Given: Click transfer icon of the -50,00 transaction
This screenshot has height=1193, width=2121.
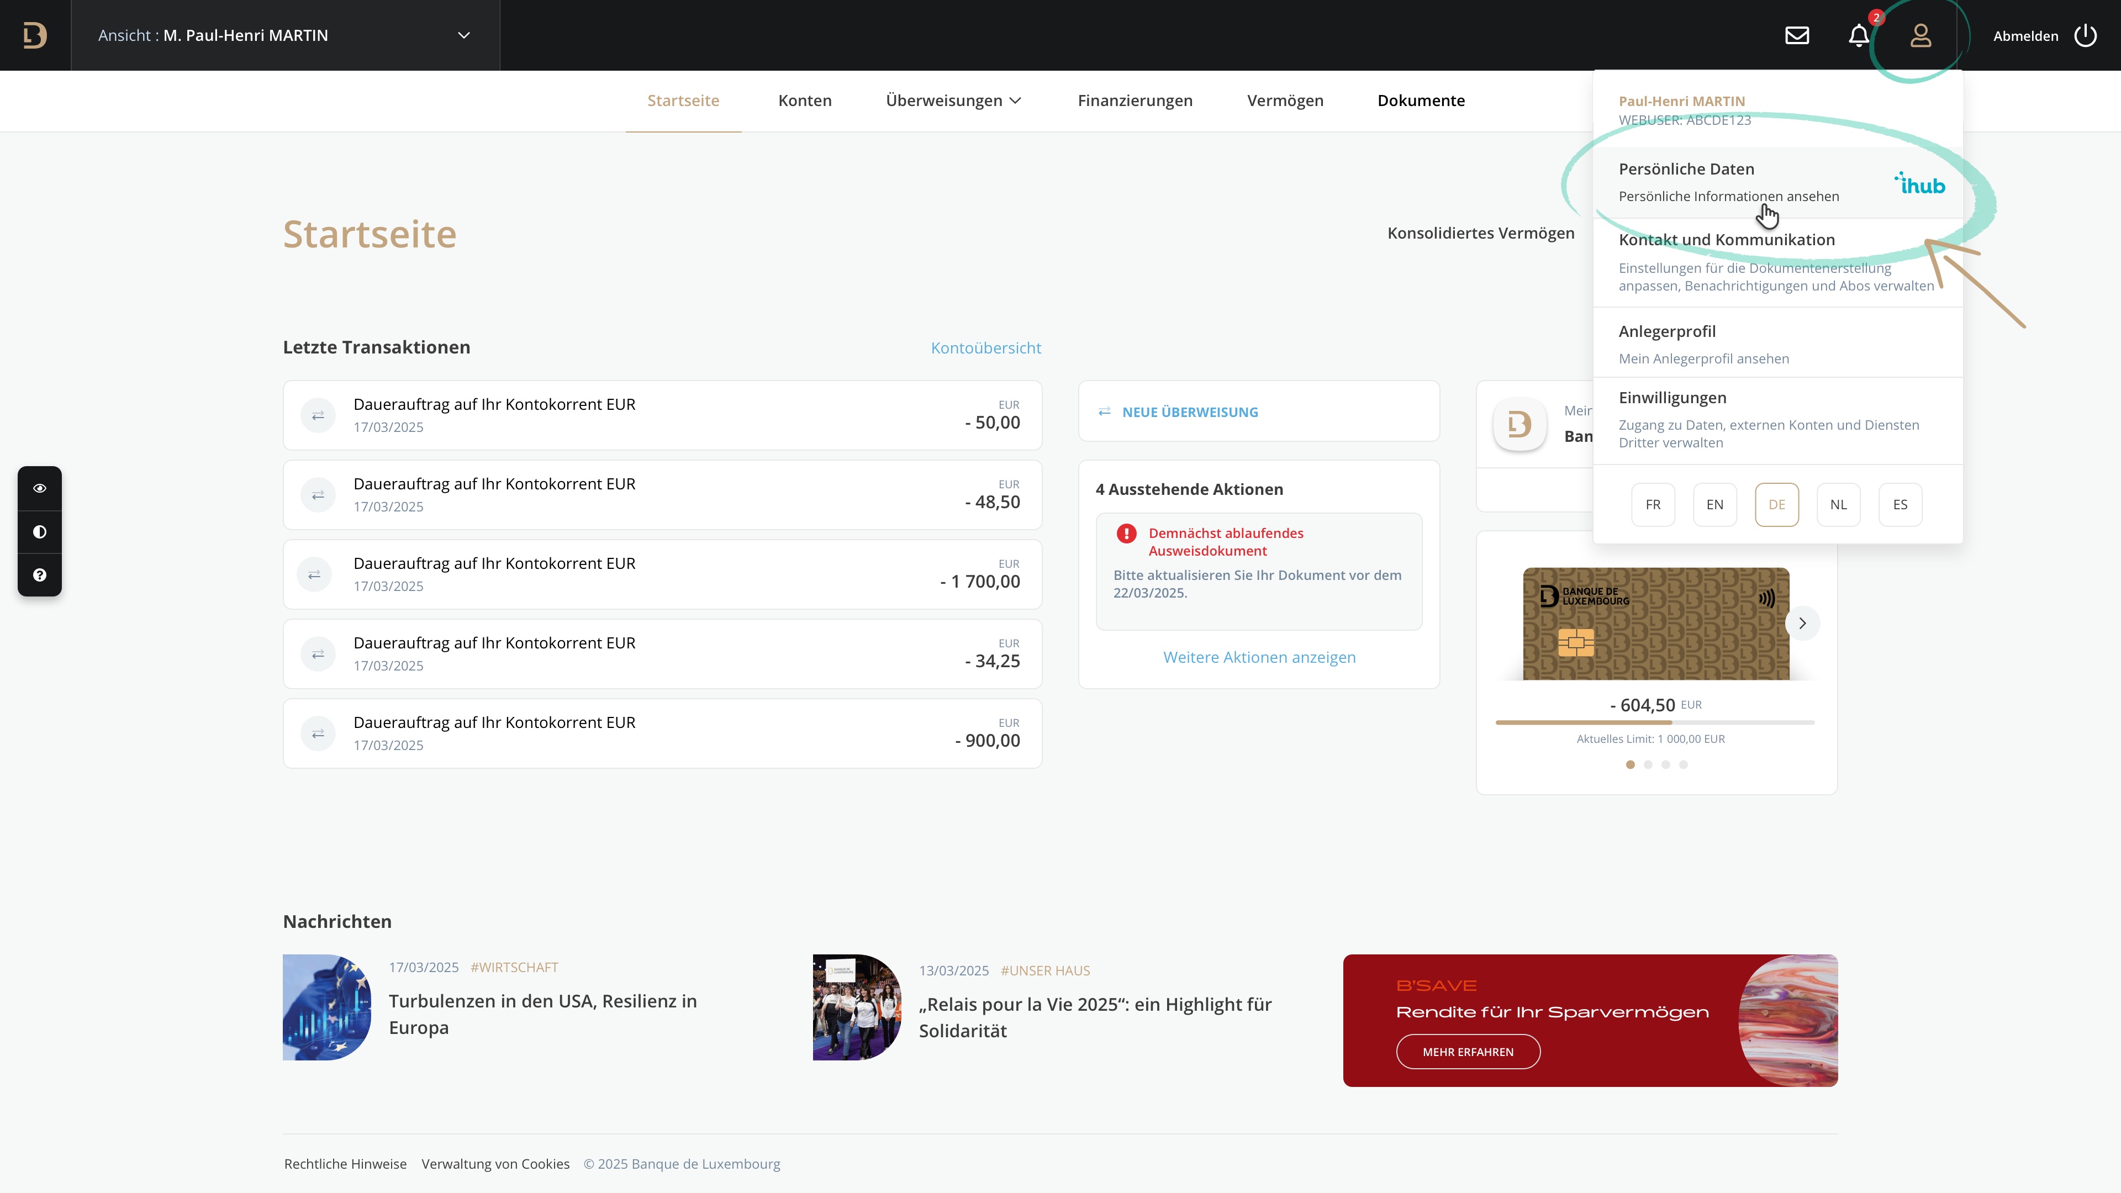Looking at the screenshot, I should point(318,416).
